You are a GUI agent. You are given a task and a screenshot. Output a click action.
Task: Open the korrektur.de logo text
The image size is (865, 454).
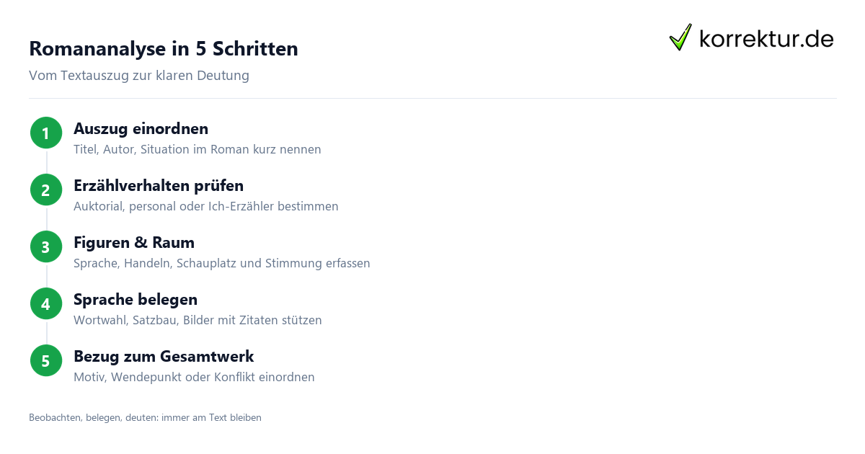point(766,38)
